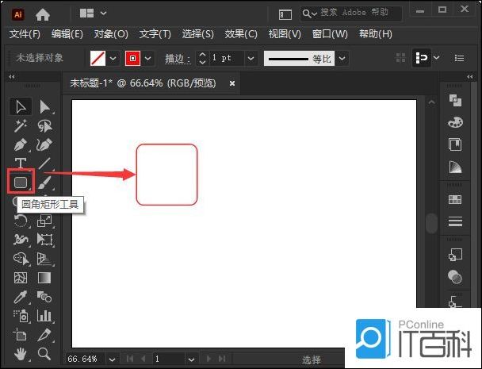482x369 pixels.
Task: Open the 文字(T) menu
Action: pyautogui.click(x=155, y=34)
